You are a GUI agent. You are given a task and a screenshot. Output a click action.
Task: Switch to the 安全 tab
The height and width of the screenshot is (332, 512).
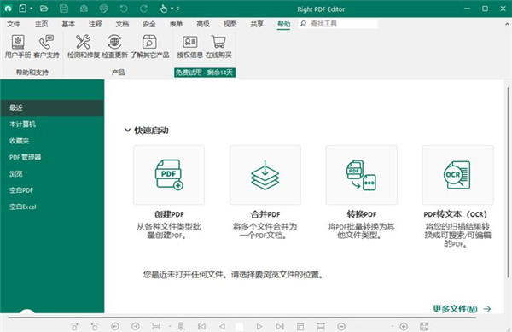(149, 24)
